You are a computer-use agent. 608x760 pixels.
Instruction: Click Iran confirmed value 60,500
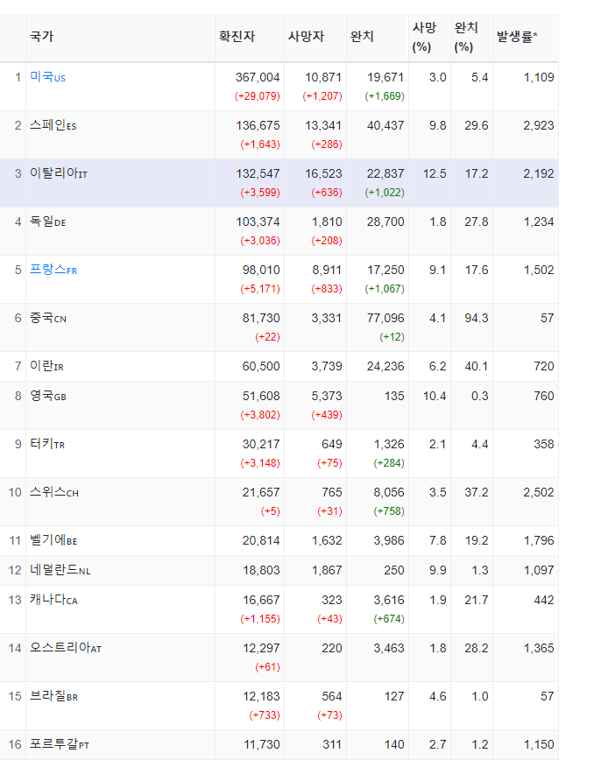pos(261,366)
